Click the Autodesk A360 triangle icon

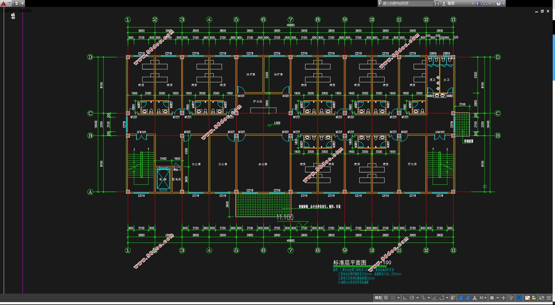(x=485, y=3)
